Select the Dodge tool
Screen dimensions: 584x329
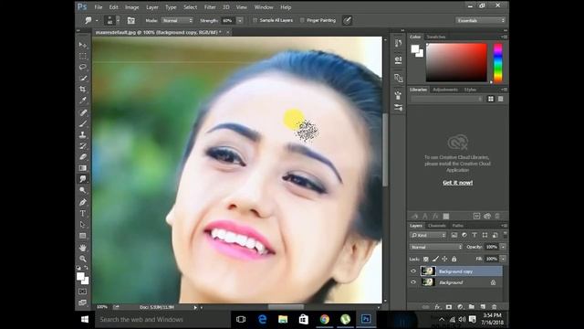pyautogui.click(x=83, y=190)
